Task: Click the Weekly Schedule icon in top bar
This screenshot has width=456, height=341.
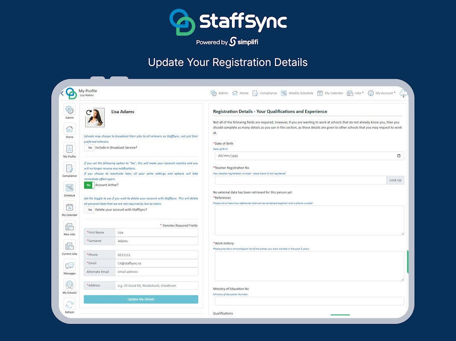Action: pyautogui.click(x=284, y=93)
